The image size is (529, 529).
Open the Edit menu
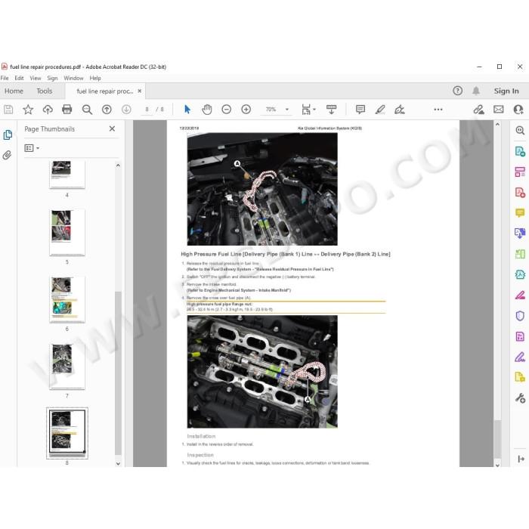coord(19,79)
